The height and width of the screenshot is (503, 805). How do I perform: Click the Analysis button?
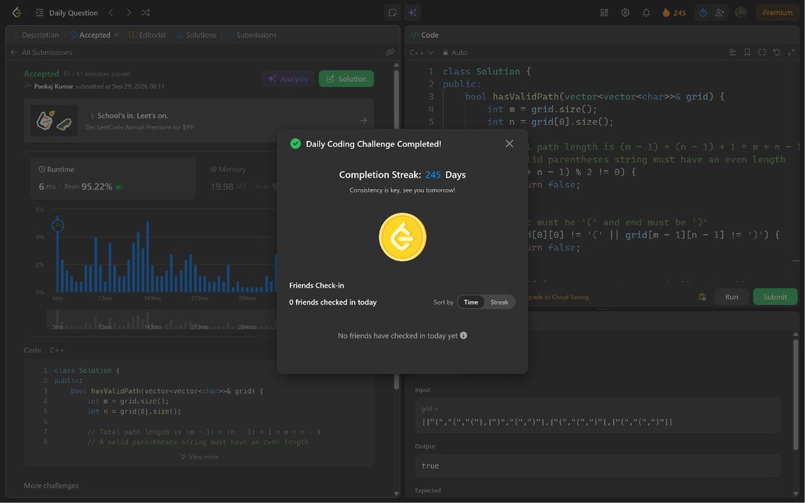287,78
